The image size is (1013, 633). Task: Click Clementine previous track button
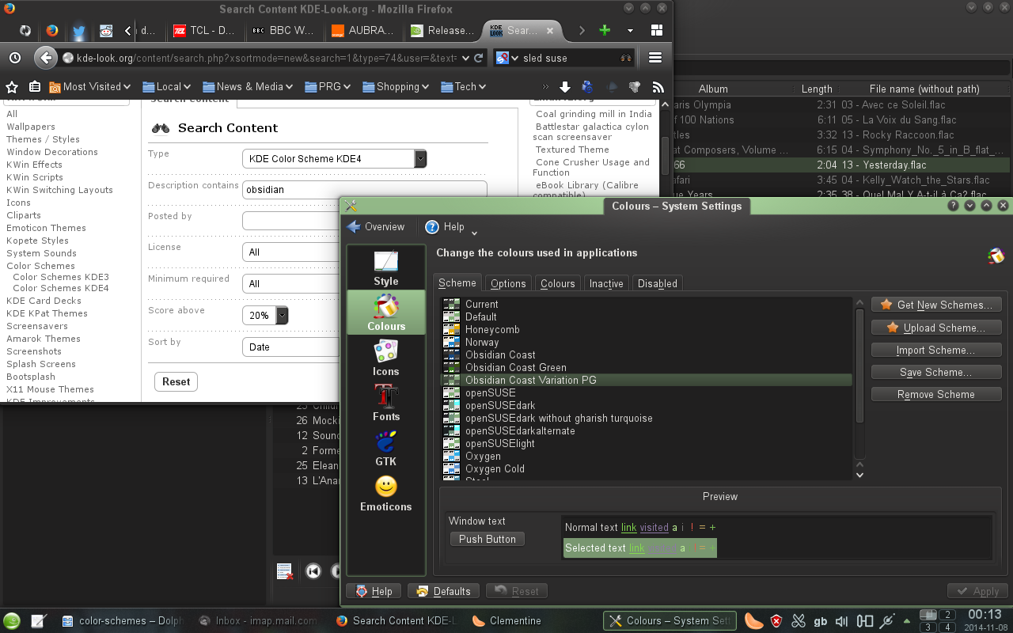[313, 571]
